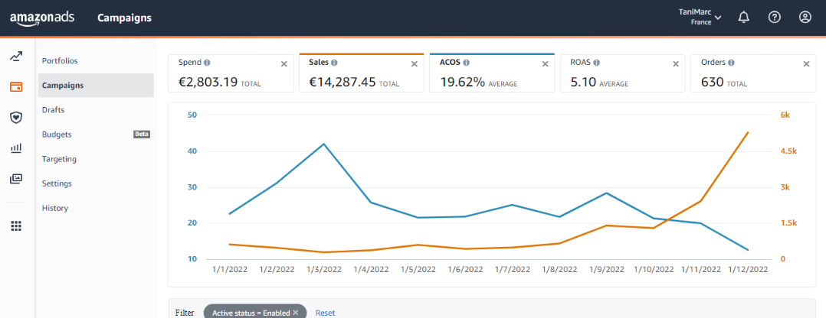The image size is (826, 318).
Task: Remove the Active status Enabled filter
Action: coord(296,313)
